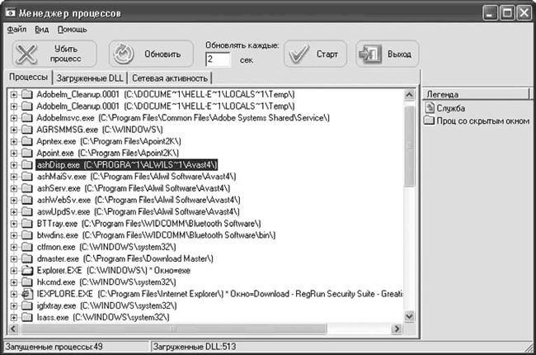Click the Выход exit door icon
The image size is (536, 355).
point(370,54)
